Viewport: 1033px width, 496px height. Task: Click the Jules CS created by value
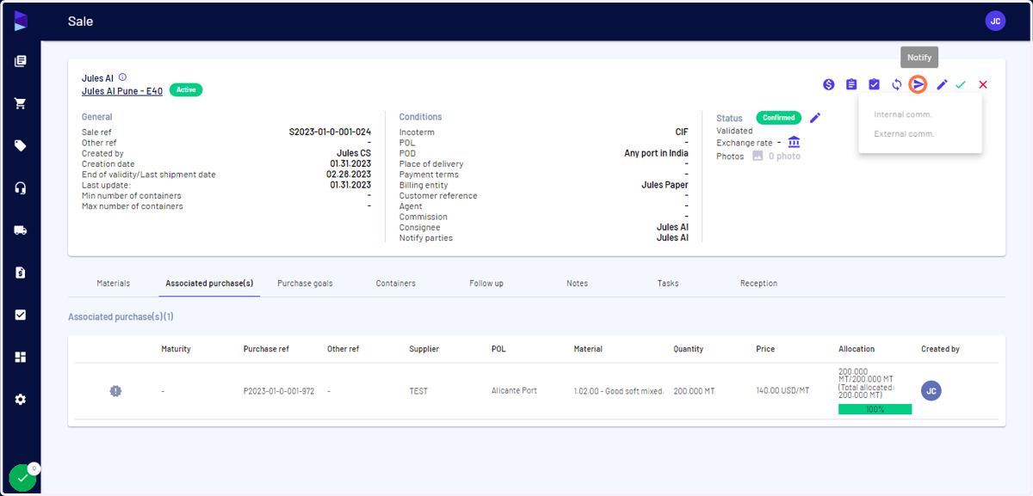pos(354,153)
